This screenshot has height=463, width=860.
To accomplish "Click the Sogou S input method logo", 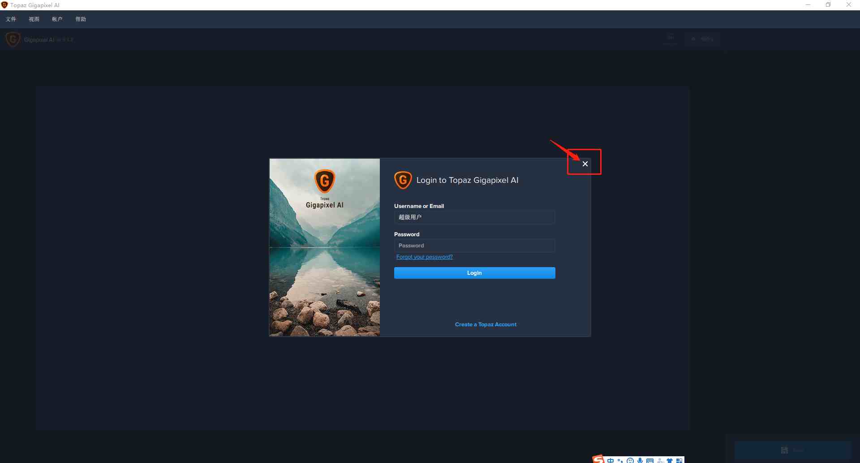I will 598,459.
